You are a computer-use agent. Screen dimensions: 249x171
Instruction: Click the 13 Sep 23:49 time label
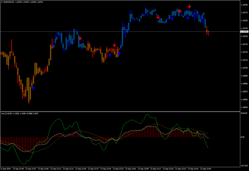point(206,169)
